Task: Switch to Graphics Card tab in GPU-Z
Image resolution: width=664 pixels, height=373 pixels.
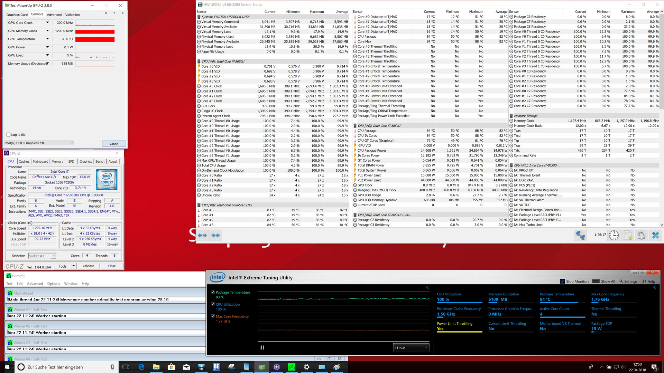Action: coord(17,15)
